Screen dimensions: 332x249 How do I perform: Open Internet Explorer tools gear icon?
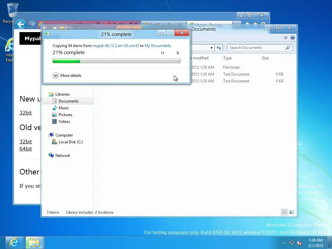[263, 24]
